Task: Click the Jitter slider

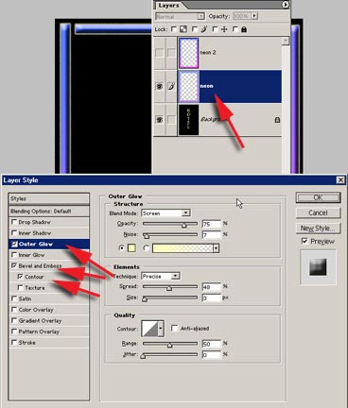Action: click(170, 355)
